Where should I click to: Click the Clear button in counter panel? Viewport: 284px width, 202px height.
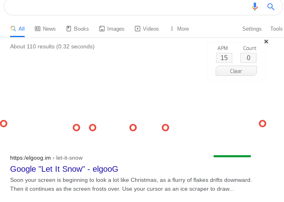236,71
